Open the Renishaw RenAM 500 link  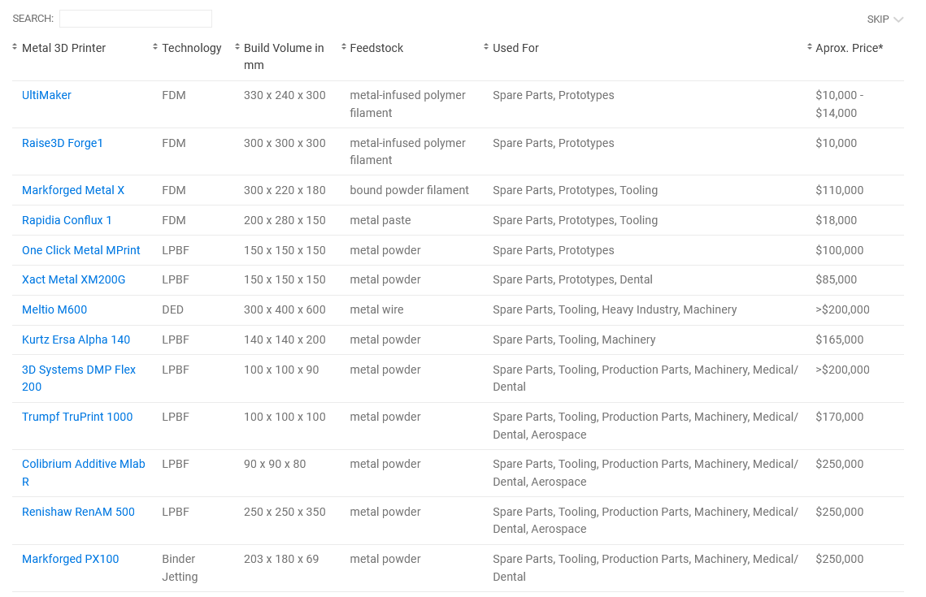78,512
